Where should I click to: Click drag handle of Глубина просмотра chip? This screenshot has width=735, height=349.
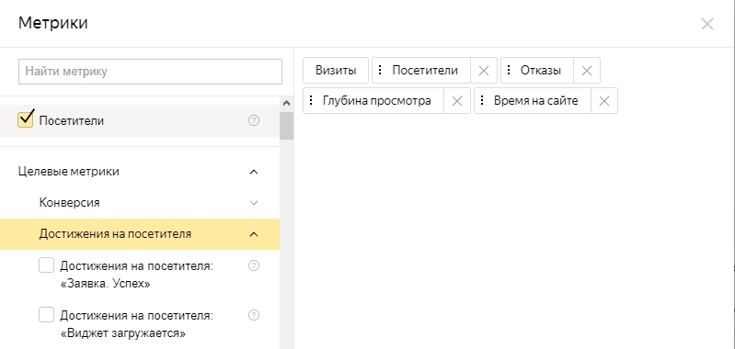point(311,101)
